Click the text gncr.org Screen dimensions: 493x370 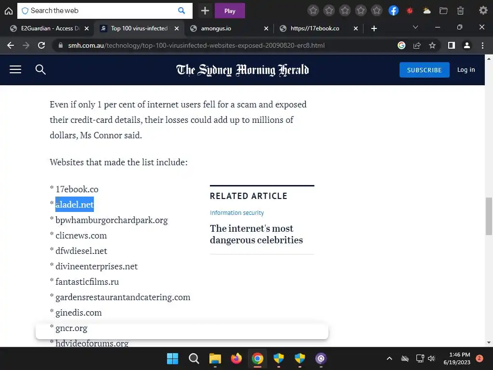click(71, 328)
